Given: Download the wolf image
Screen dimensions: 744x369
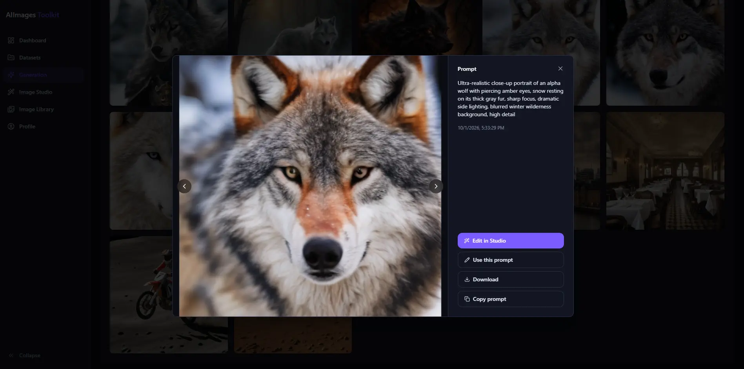Looking at the screenshot, I should (x=511, y=279).
